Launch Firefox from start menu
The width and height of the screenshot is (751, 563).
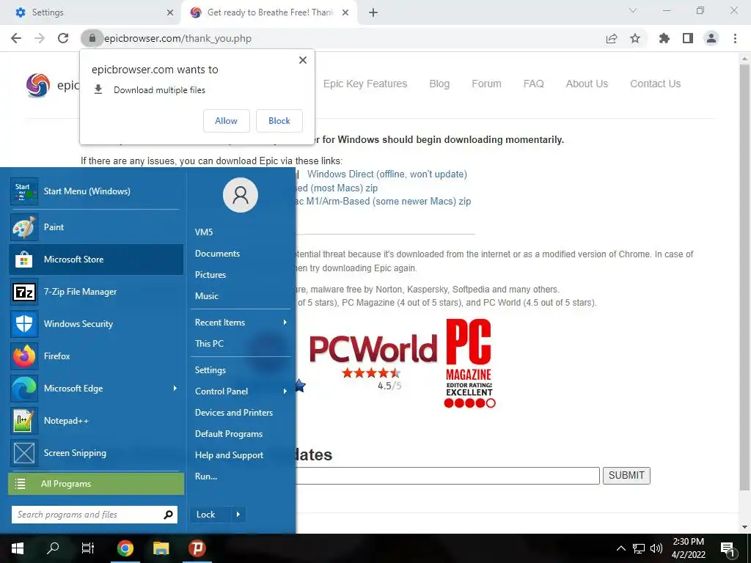(x=96, y=356)
